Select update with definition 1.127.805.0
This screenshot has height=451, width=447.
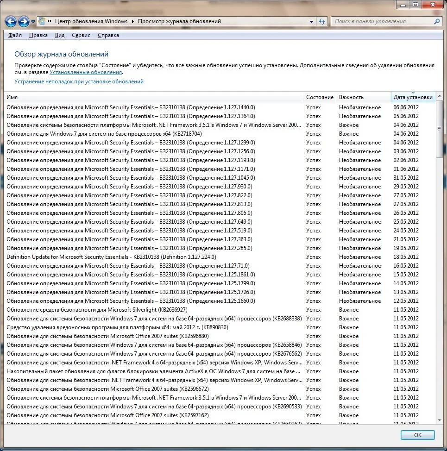(x=220, y=213)
